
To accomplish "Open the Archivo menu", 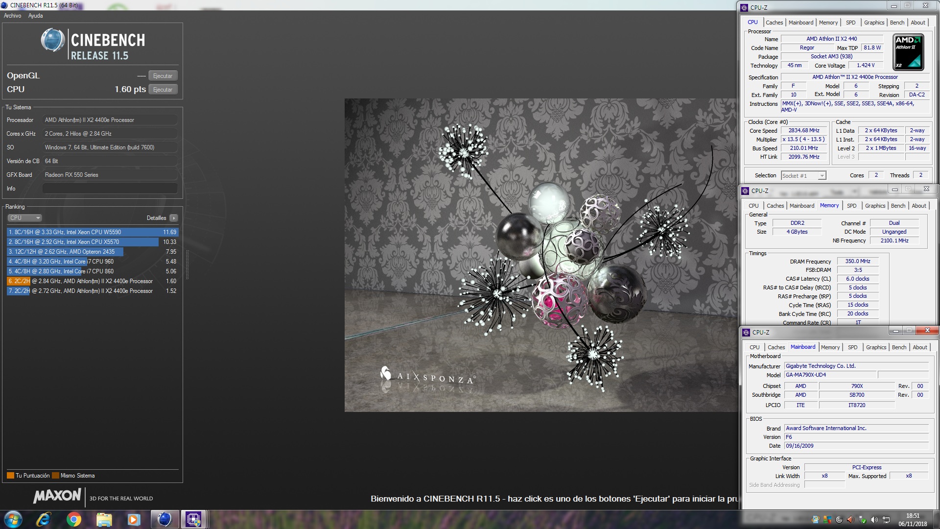I will click(x=13, y=16).
